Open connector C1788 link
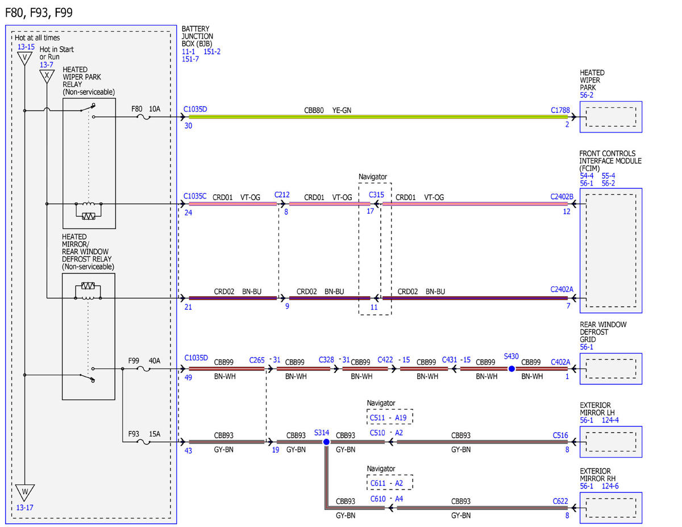This screenshot has width=682, height=527. click(x=560, y=110)
